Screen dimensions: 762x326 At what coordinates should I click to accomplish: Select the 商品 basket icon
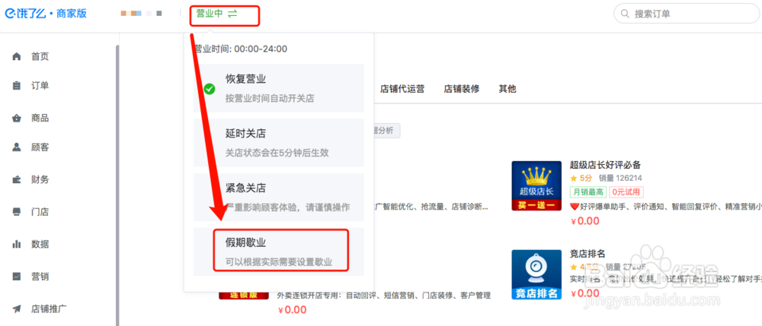click(x=17, y=119)
